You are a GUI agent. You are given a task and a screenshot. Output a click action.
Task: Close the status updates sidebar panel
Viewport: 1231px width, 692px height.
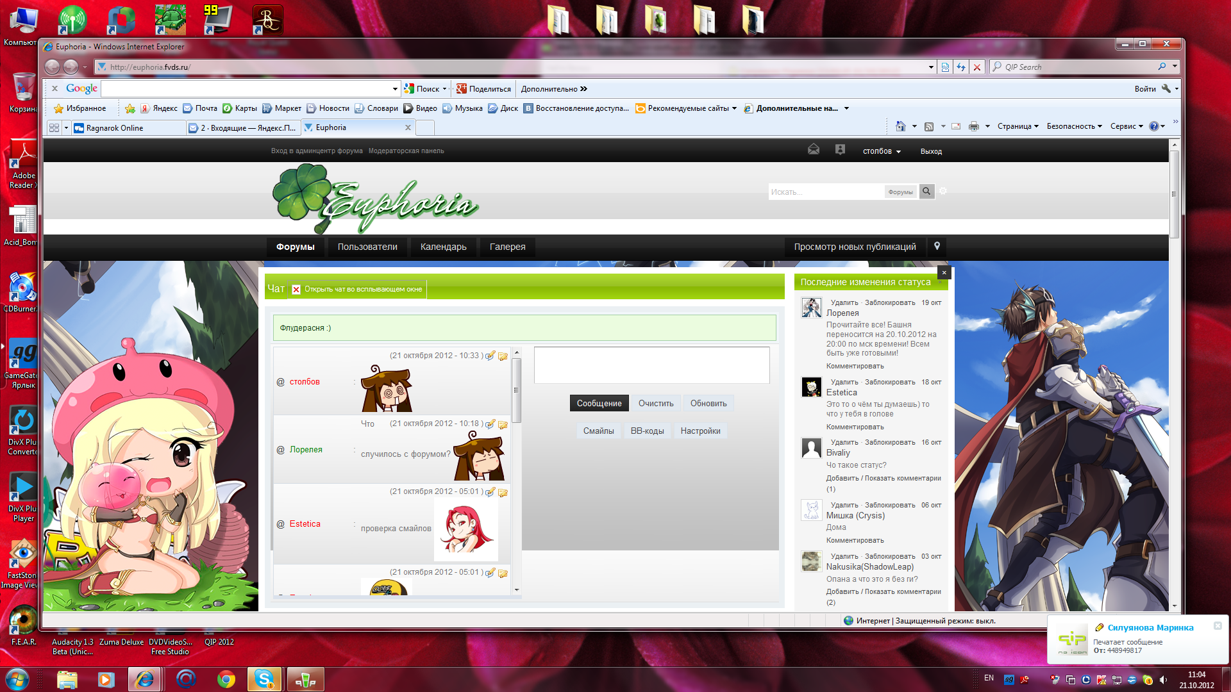tap(944, 273)
